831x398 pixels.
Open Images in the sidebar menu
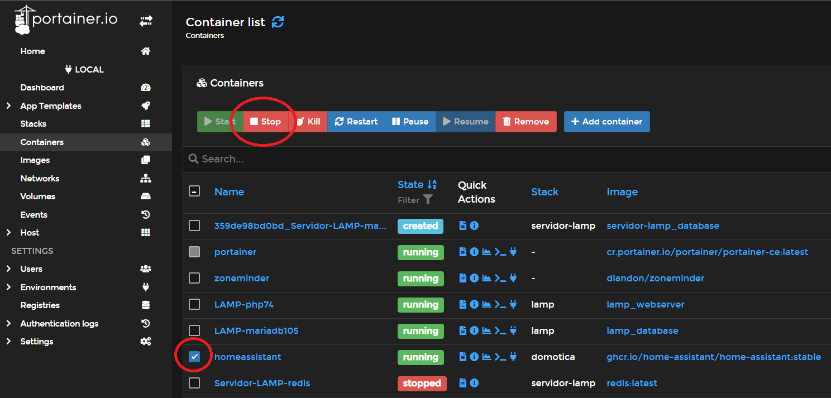click(35, 160)
